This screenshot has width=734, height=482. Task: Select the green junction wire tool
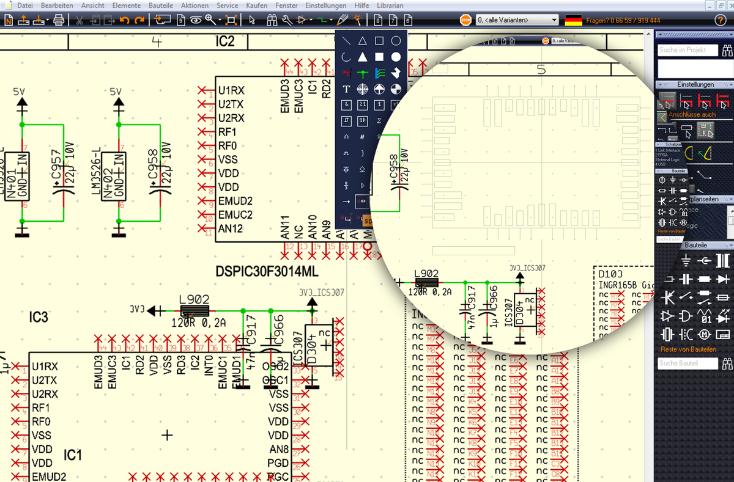point(363,73)
